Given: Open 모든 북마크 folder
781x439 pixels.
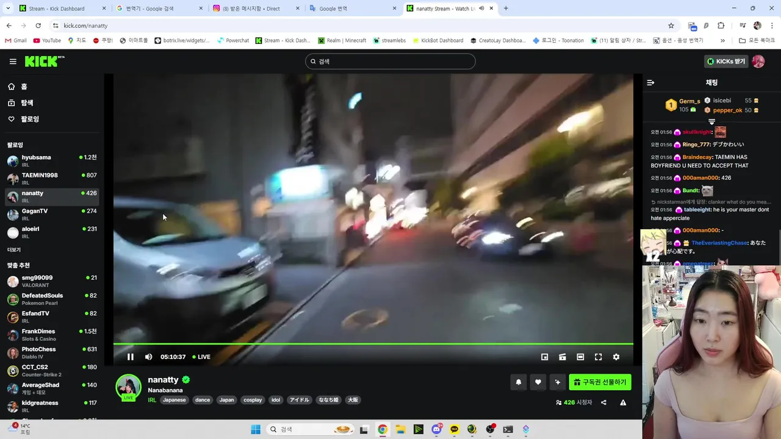Looking at the screenshot, I should pos(757,40).
